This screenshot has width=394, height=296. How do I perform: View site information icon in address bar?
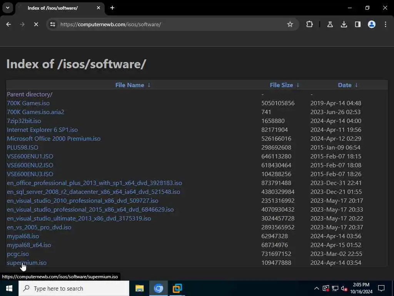(52, 24)
